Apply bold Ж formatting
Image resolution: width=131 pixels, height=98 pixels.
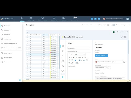coord(74,57)
